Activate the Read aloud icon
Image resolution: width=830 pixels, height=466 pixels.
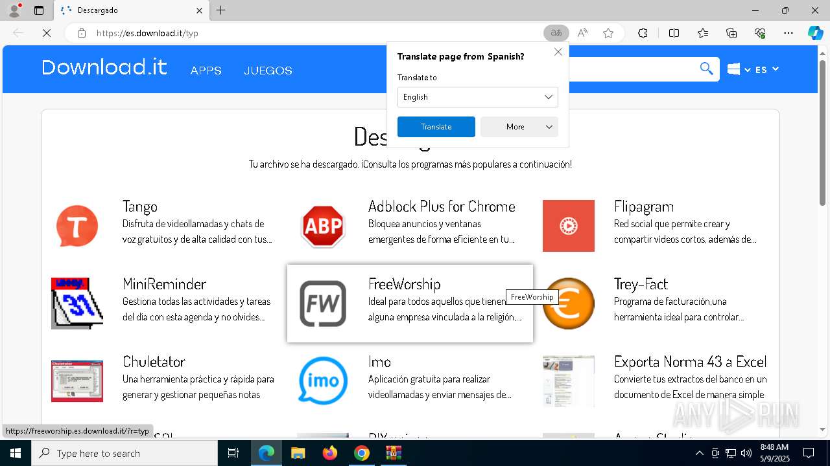coord(582,33)
